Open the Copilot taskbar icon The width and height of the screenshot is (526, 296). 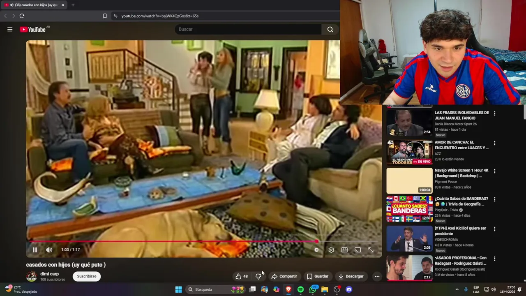276,289
